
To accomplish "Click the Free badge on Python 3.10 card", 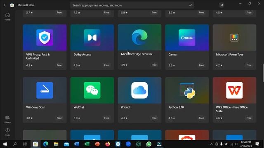I will [201, 118].
